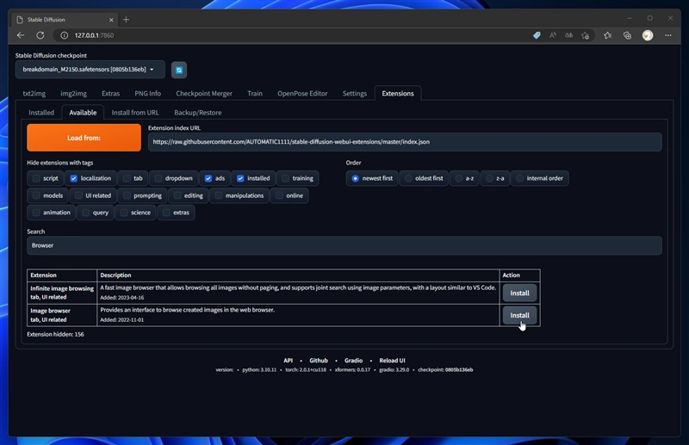This screenshot has height=445, width=689.
Task: Open the Gradio footer link
Action: coord(353,360)
